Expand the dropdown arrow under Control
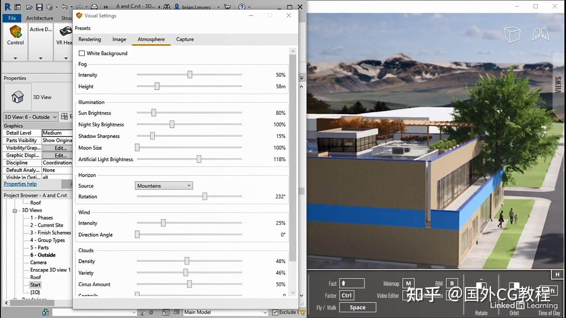The height and width of the screenshot is (318, 566). click(x=15, y=58)
